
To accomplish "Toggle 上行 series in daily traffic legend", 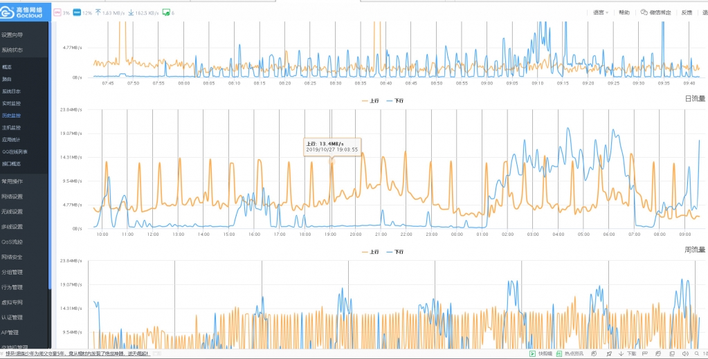I will tap(370, 101).
